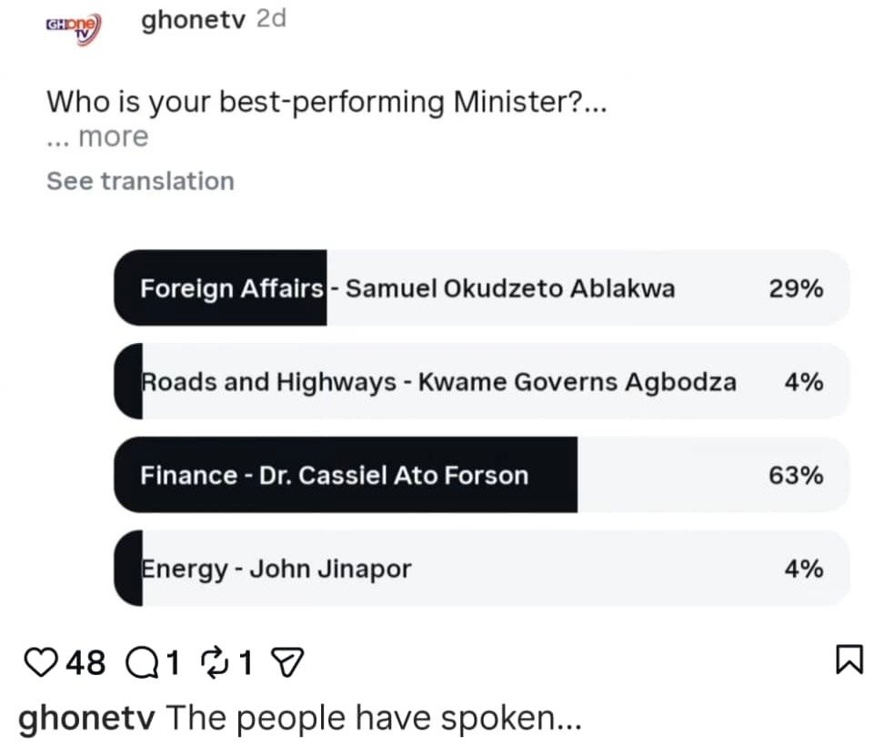Like the post with the heart icon
The width and height of the screenshot is (884, 746).
pyautogui.click(x=39, y=663)
